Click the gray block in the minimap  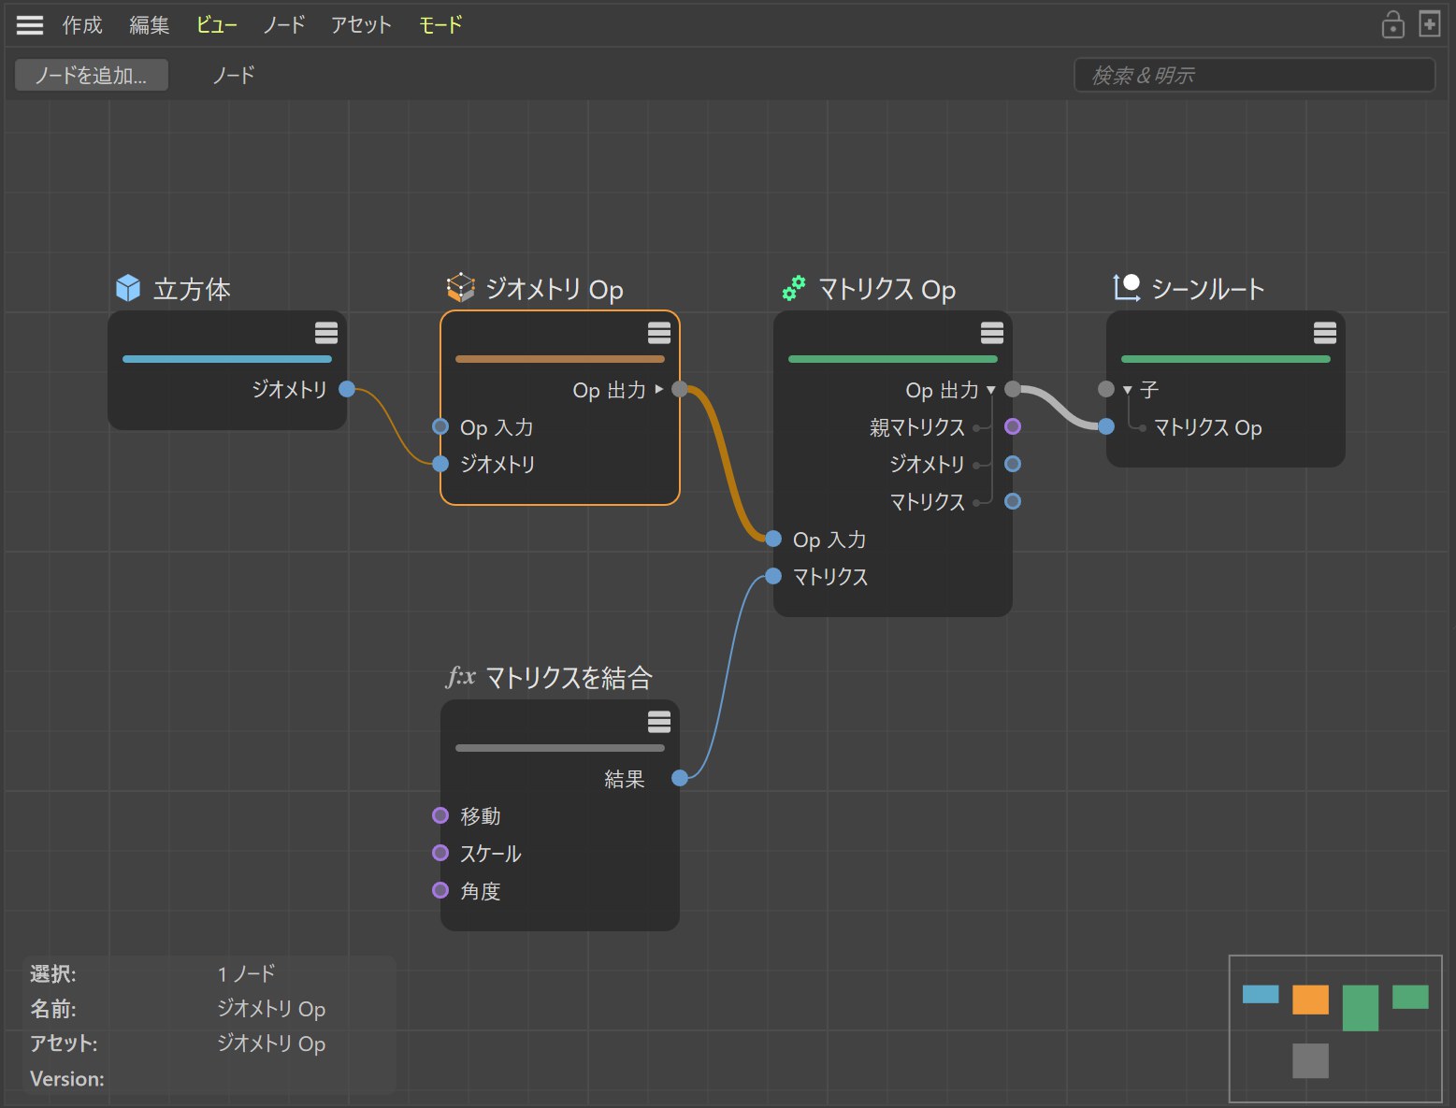point(1310,1060)
